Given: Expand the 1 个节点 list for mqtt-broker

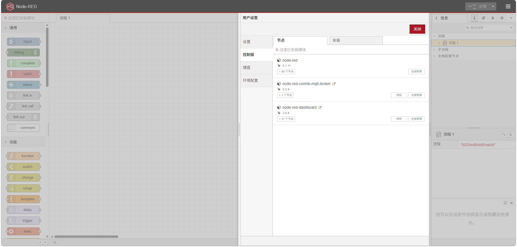Looking at the screenshot, I should [285, 95].
